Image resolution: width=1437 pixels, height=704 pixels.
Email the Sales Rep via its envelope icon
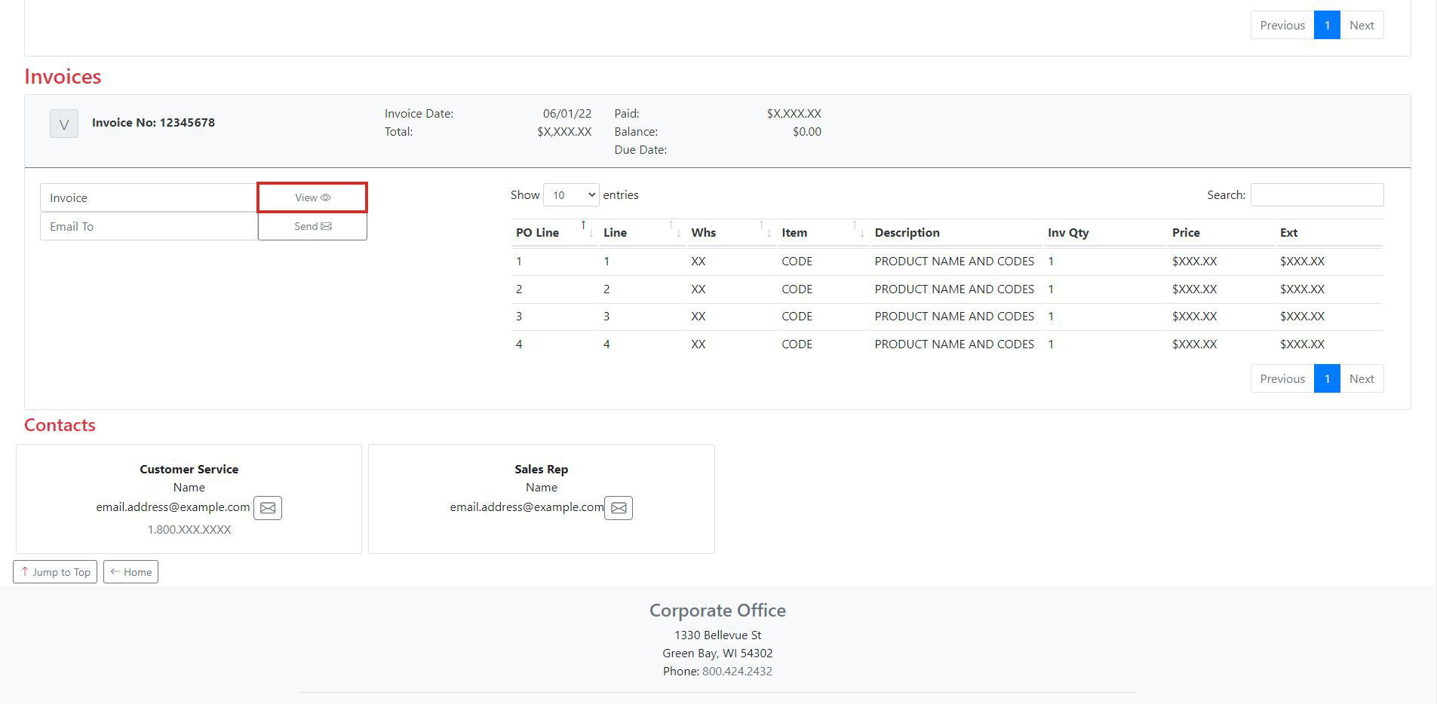pos(619,507)
